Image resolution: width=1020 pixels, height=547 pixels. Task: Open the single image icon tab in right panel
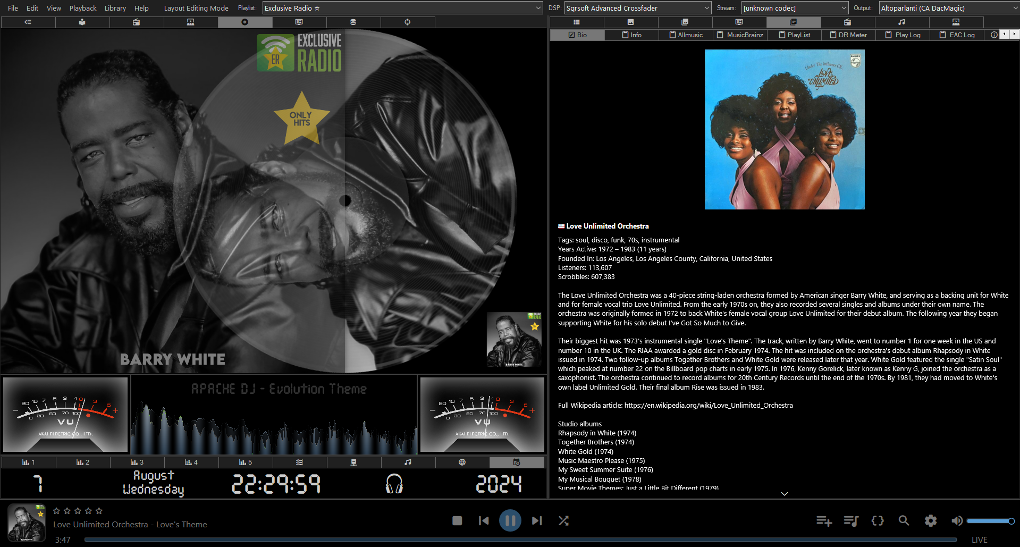630,22
